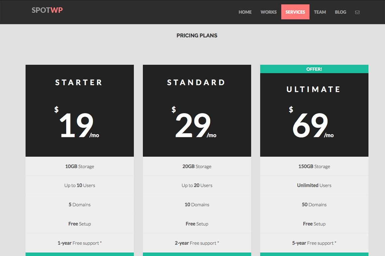Click the 10 Domains row in Standard
Viewport: 385px width, 256px height.
(x=197, y=205)
